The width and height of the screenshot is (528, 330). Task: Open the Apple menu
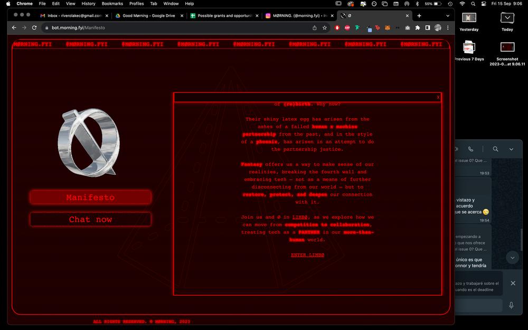point(8,4)
